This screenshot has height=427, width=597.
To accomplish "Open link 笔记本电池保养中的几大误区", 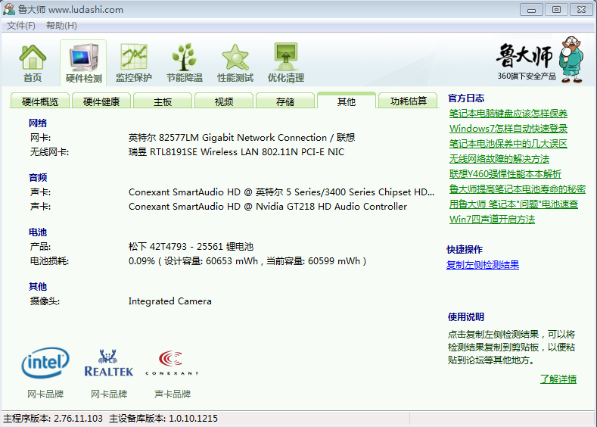I will [508, 144].
